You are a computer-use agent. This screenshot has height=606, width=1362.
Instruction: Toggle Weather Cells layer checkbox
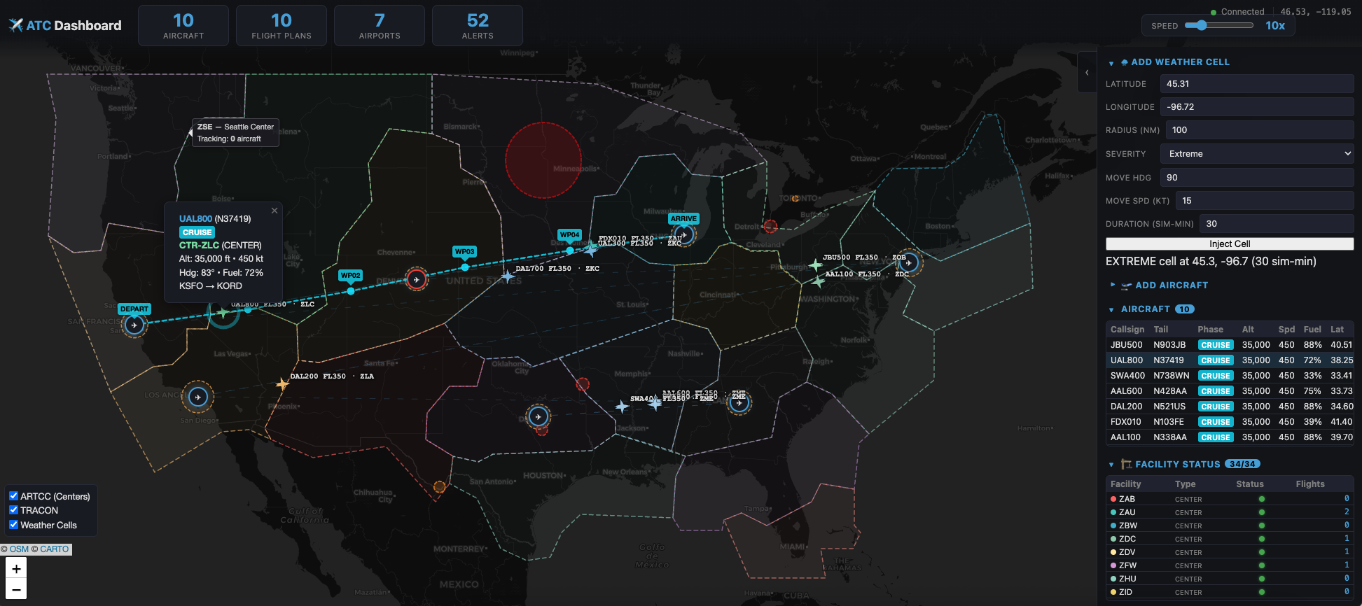coord(13,524)
